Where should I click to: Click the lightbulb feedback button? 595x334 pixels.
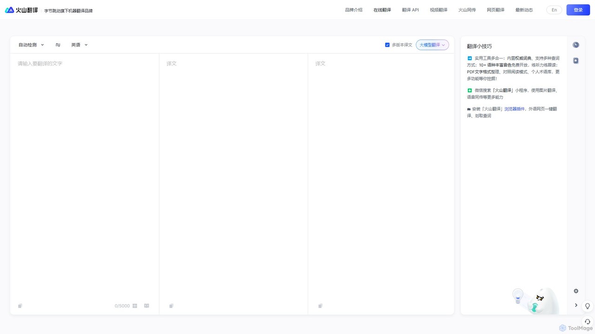point(588,306)
